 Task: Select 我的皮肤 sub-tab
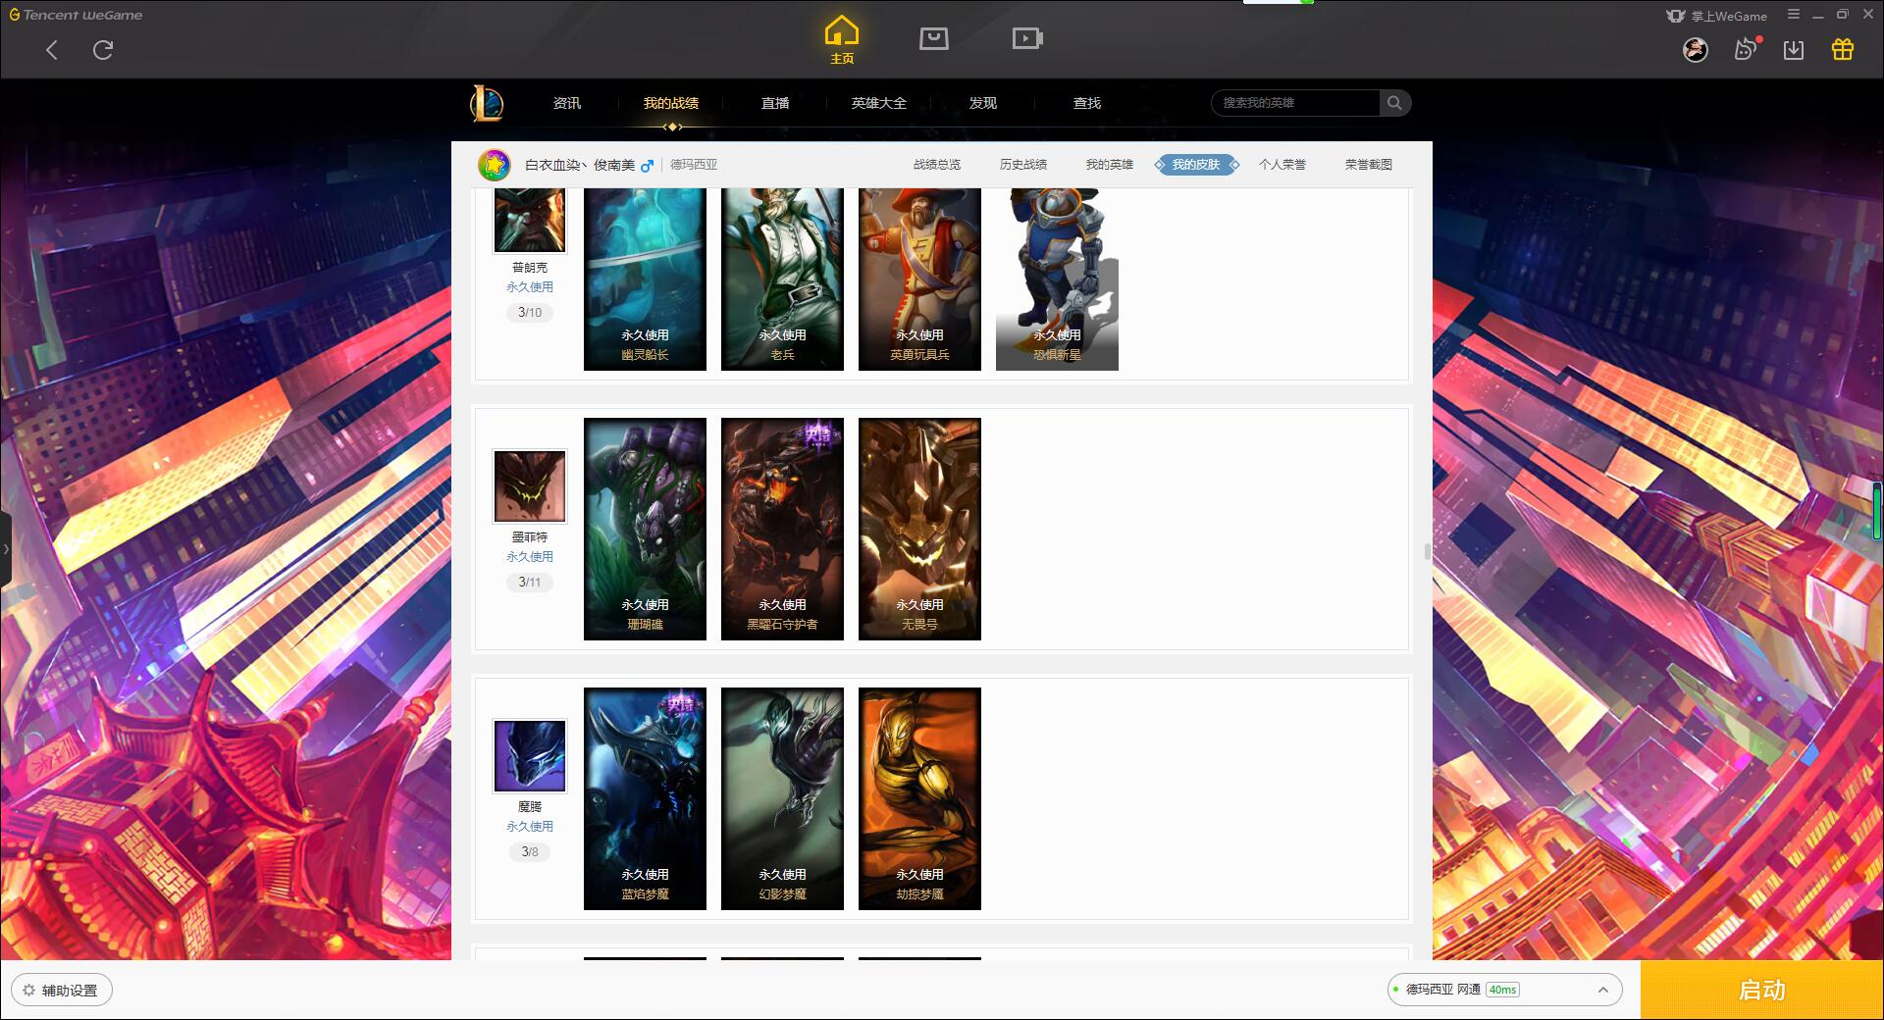click(x=1196, y=165)
